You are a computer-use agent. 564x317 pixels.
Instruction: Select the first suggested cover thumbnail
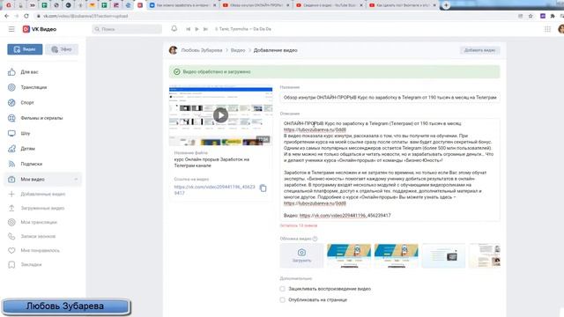(x=349, y=255)
